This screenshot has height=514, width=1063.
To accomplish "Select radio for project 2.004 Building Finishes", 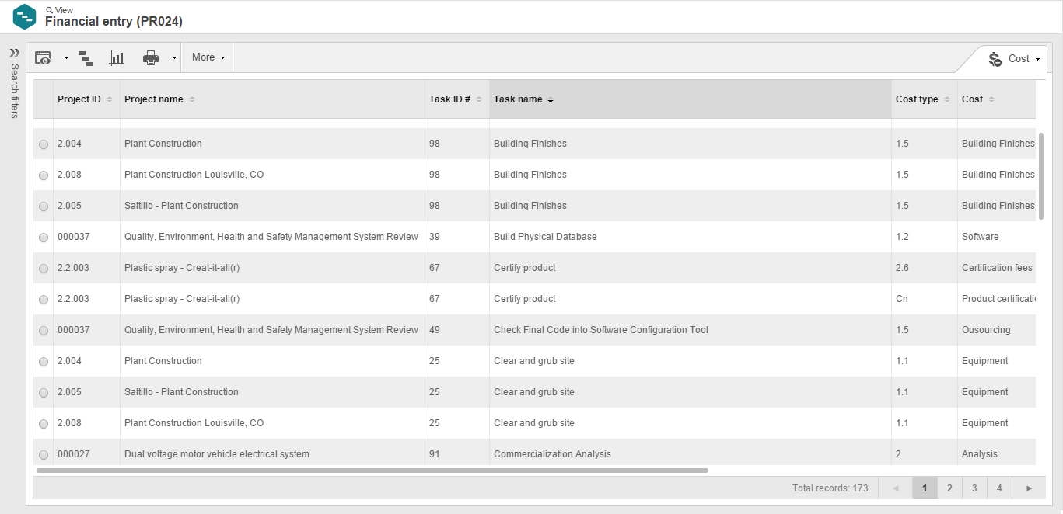I will tap(44, 144).
